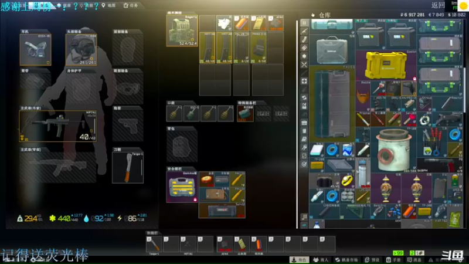The width and height of the screenshot is (469, 264).
Task: Select the first grenade in pockets
Action: (x=174, y=113)
